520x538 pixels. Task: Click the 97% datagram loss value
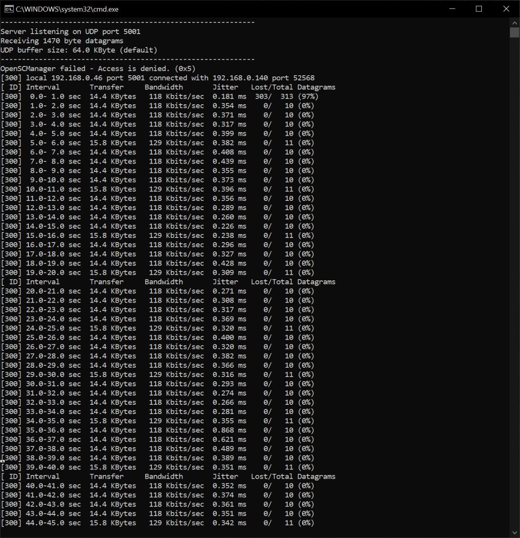click(308, 96)
